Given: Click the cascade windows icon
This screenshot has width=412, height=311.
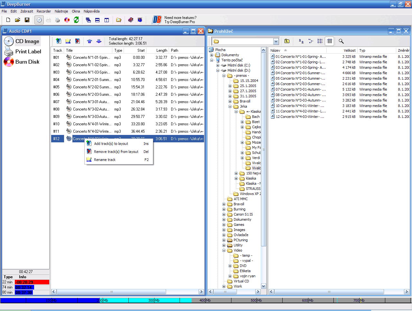Looking at the screenshot, I should tap(88, 20).
